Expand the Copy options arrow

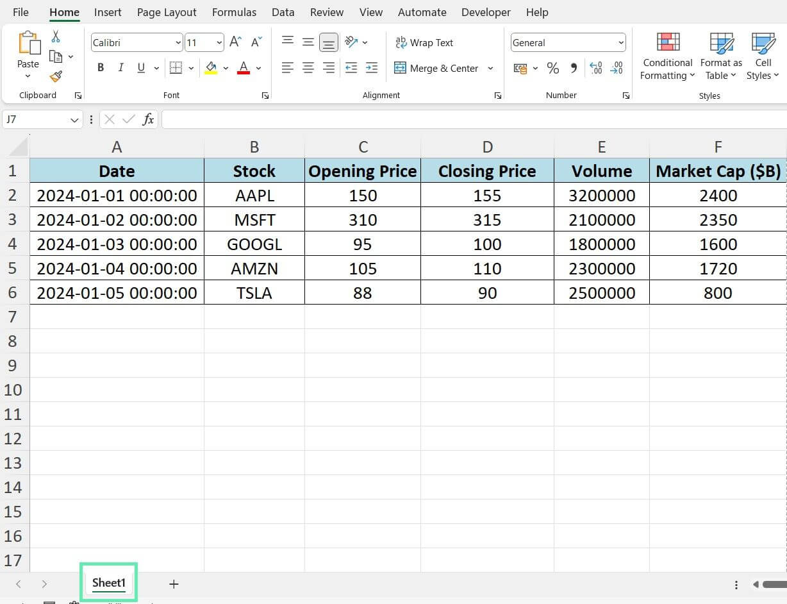(70, 56)
